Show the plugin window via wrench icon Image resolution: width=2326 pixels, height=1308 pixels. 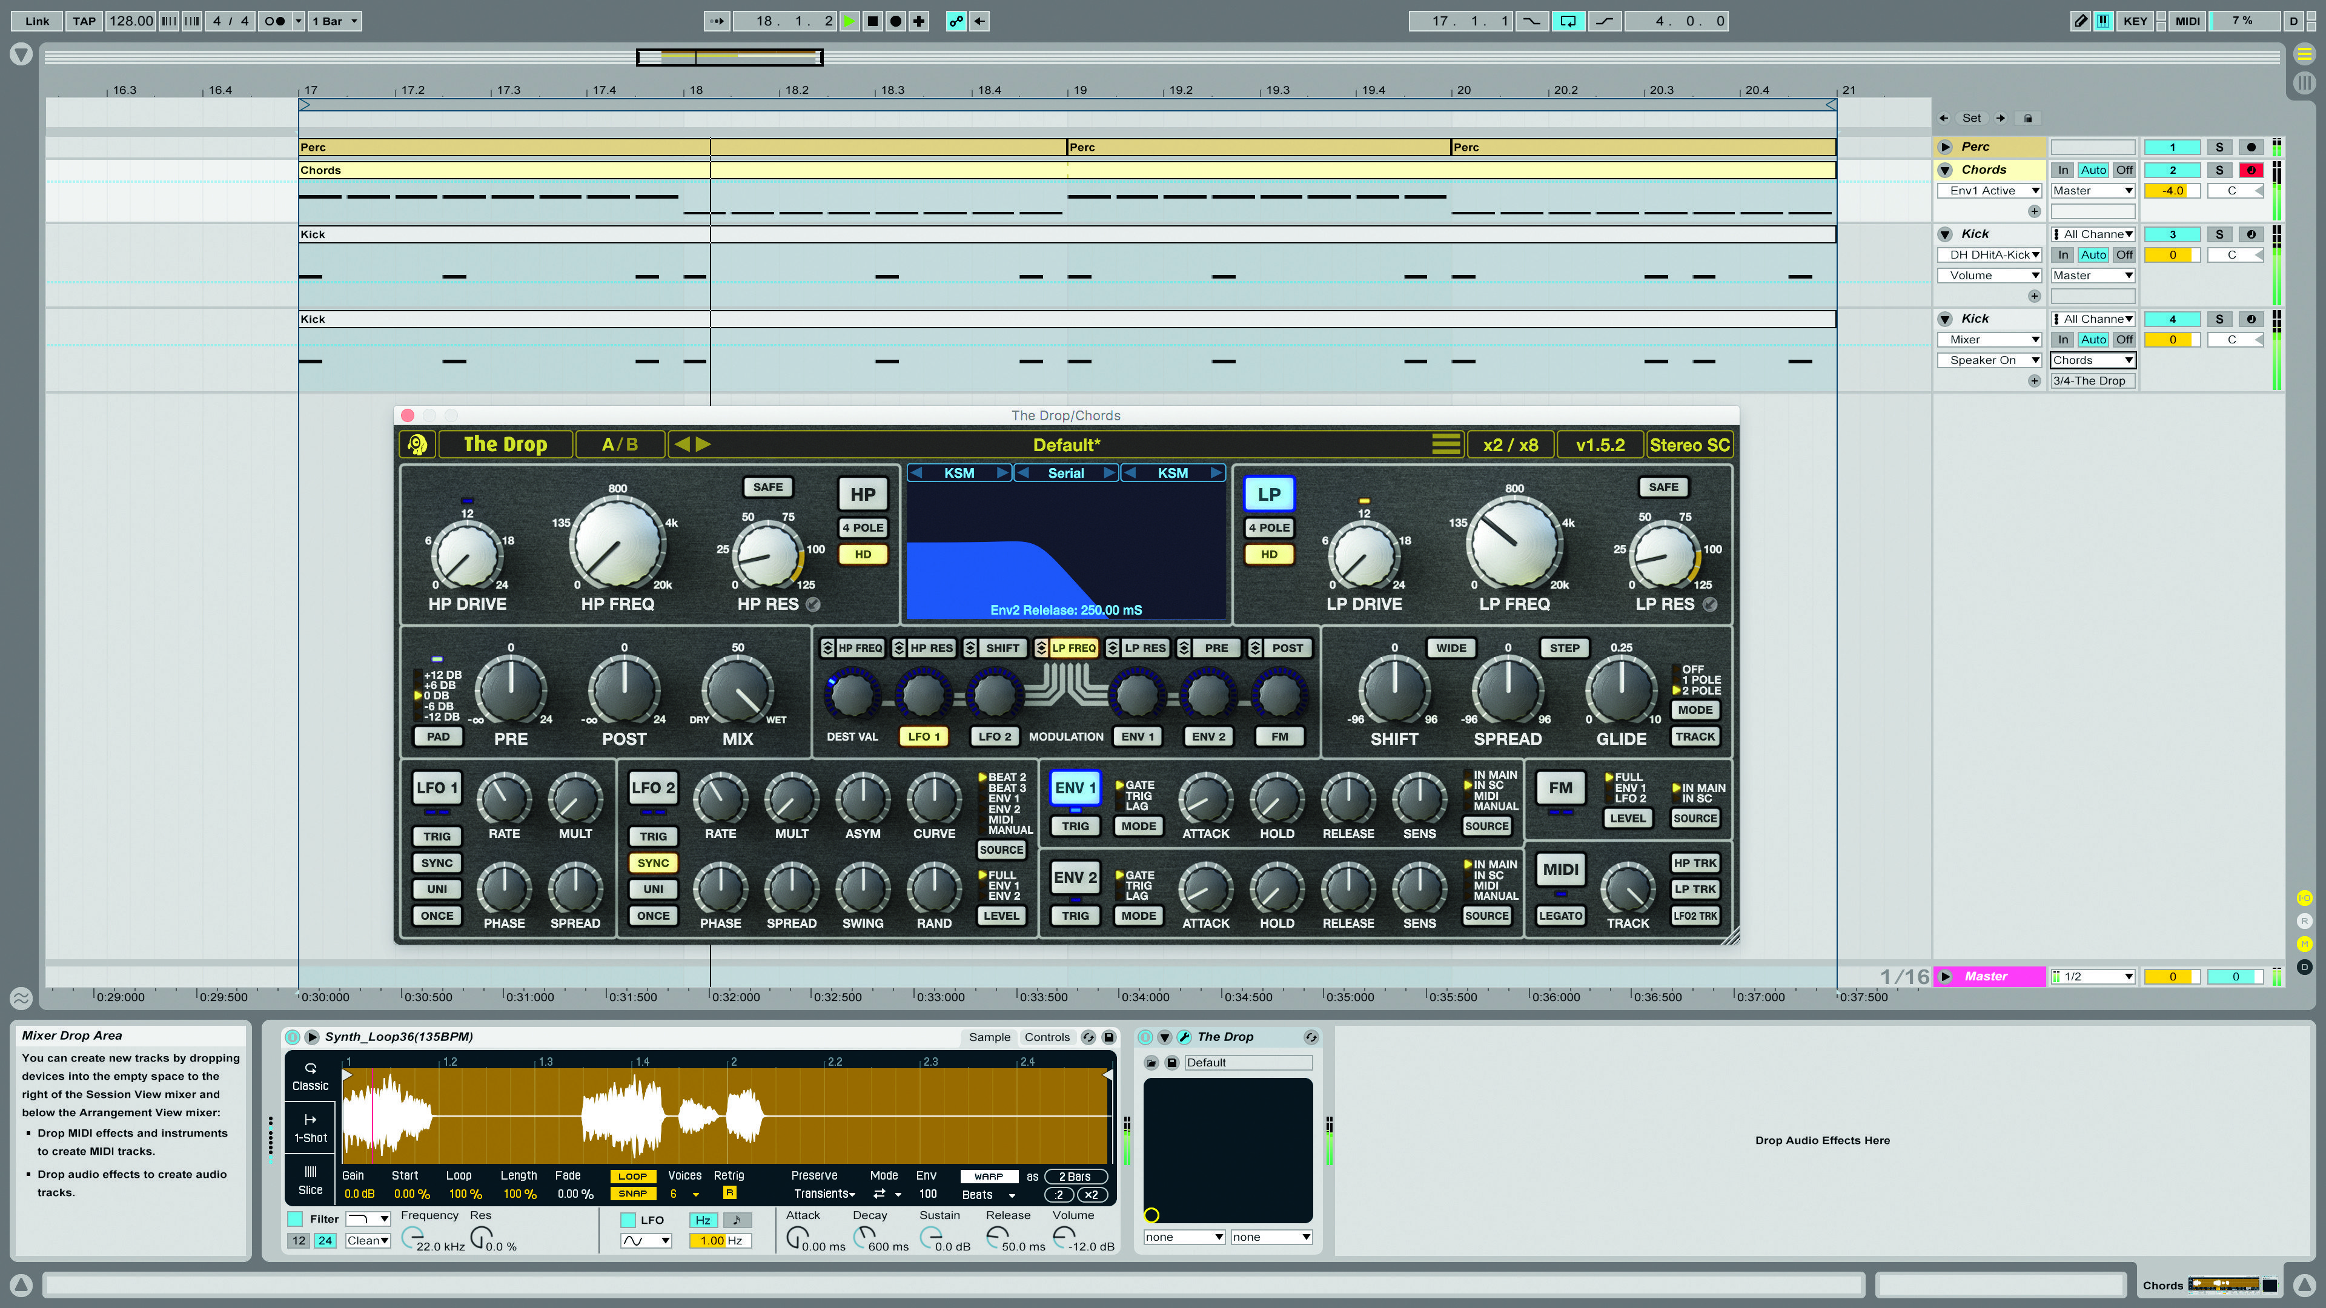1184,1037
